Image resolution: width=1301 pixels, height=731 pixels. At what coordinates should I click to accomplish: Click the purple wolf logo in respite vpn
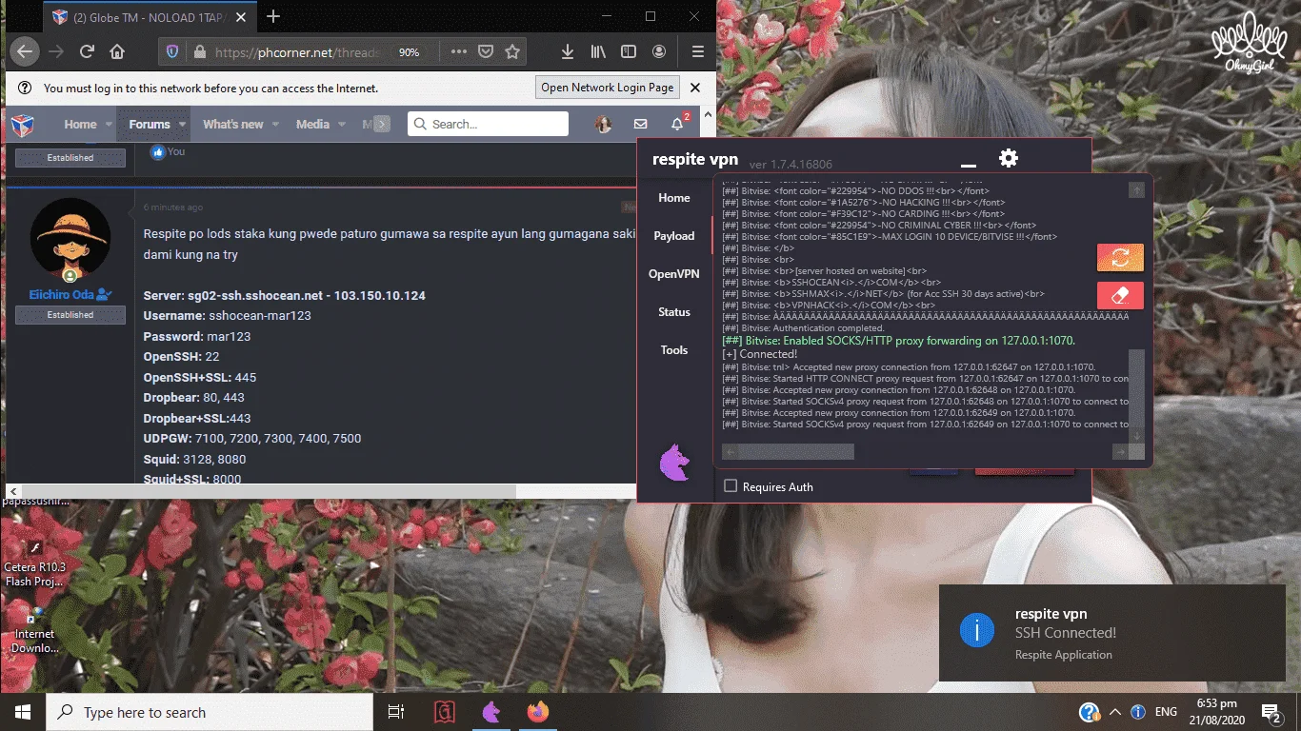pyautogui.click(x=674, y=464)
